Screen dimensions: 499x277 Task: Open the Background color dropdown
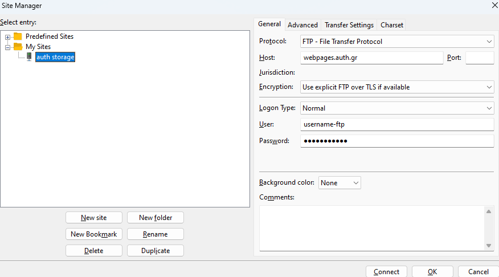(x=340, y=183)
